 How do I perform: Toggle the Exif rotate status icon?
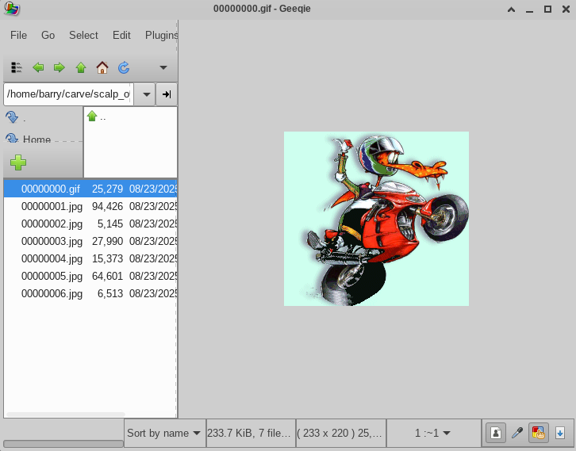coord(496,433)
